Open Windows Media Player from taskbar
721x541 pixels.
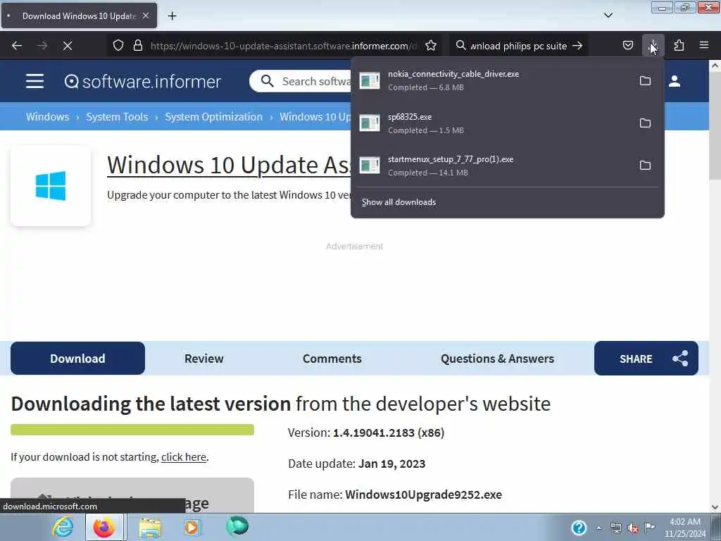click(192, 527)
